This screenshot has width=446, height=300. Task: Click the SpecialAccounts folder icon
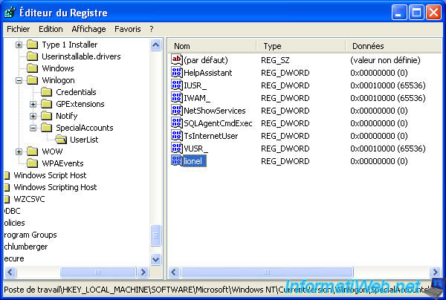coord(47,128)
